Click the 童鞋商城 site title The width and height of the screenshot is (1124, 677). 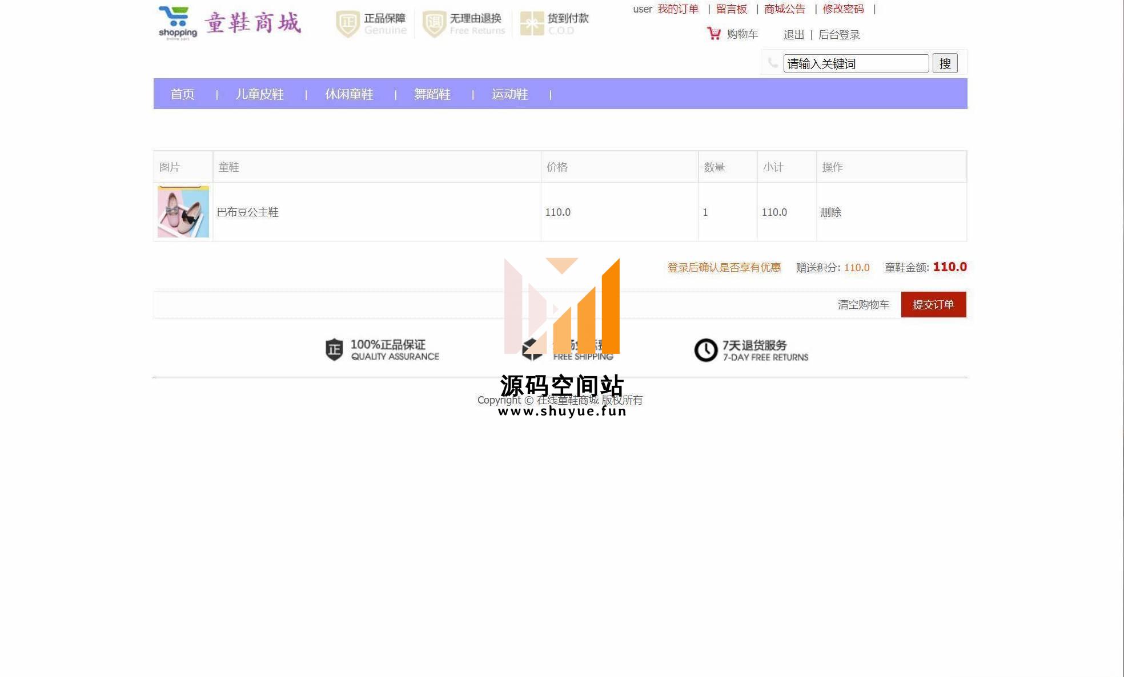click(253, 23)
